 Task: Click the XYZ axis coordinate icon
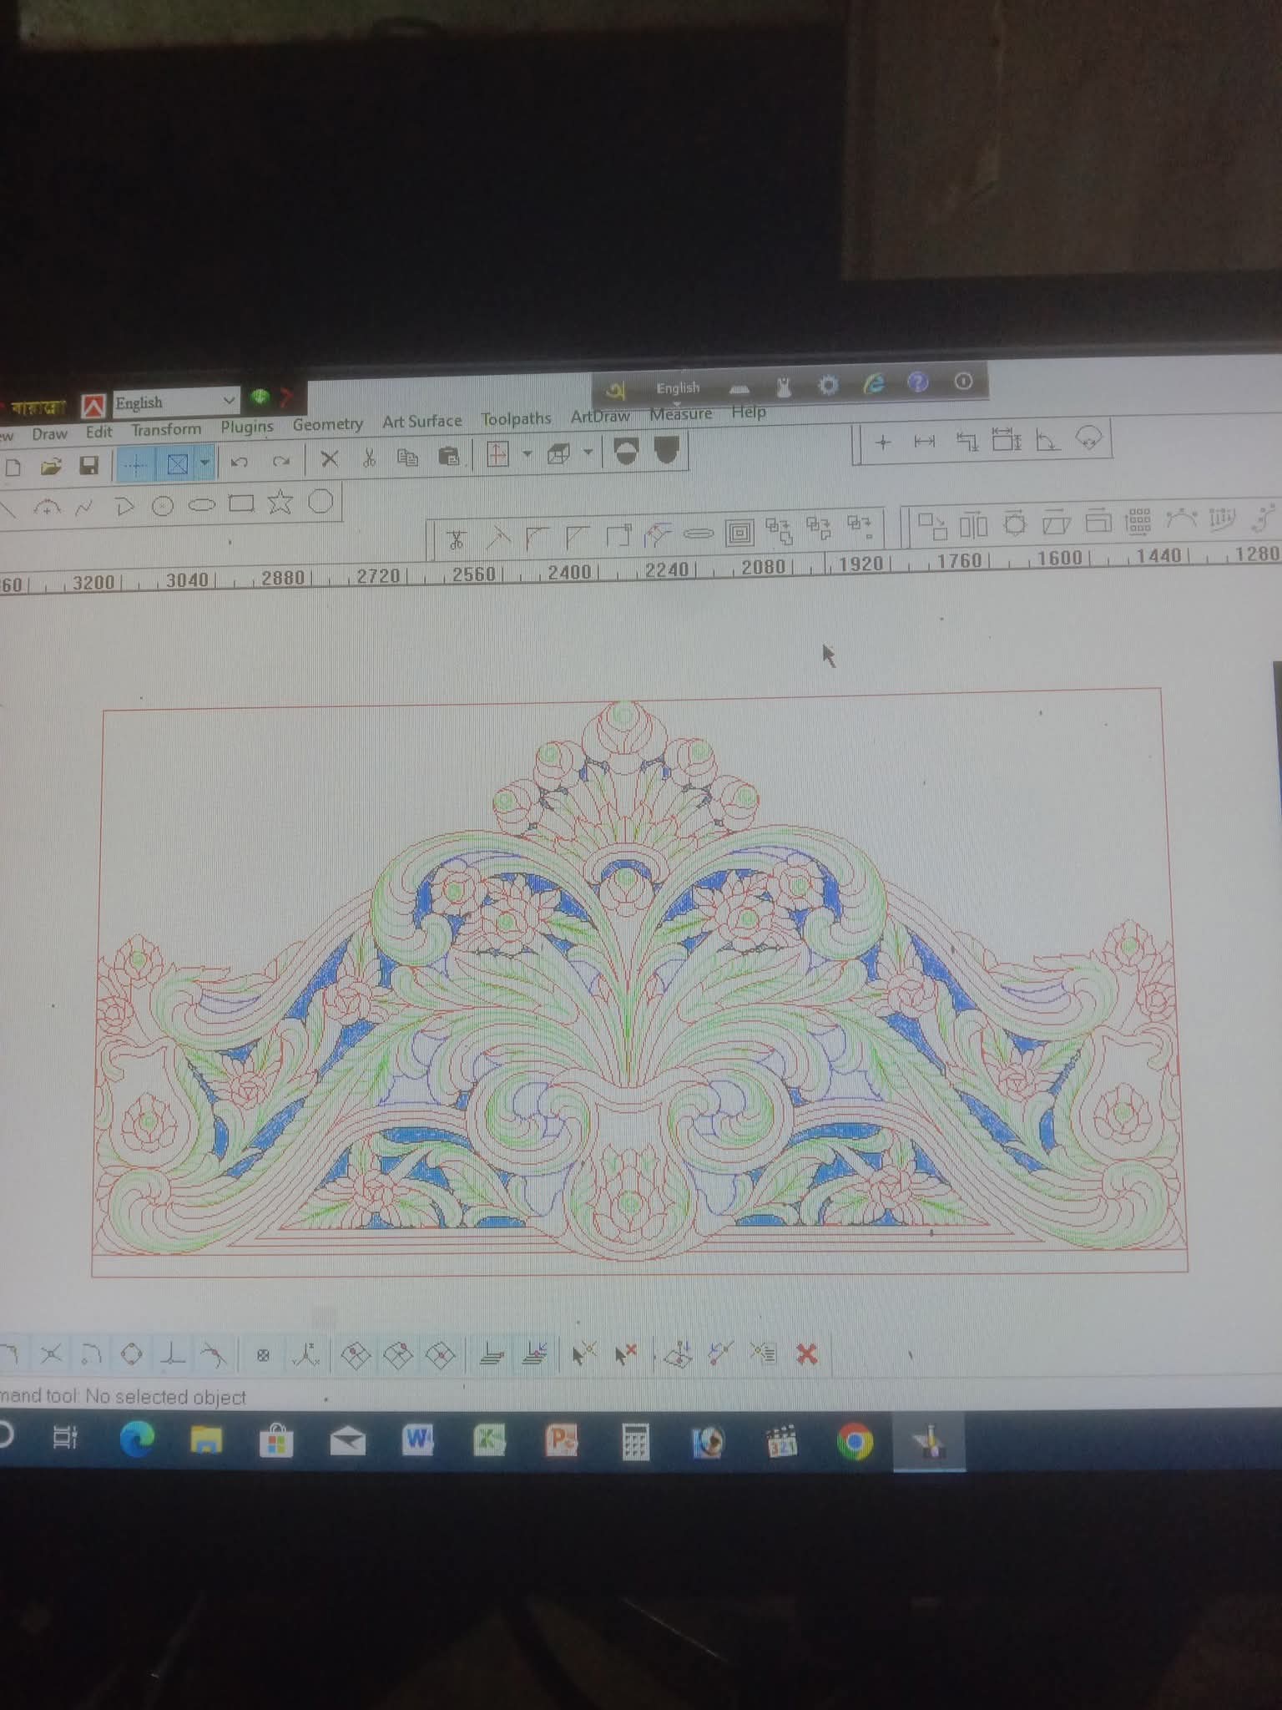pos(306,1353)
